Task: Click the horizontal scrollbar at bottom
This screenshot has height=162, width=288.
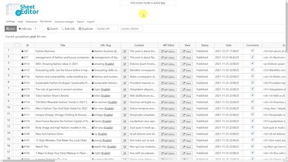Action: click(29, 161)
